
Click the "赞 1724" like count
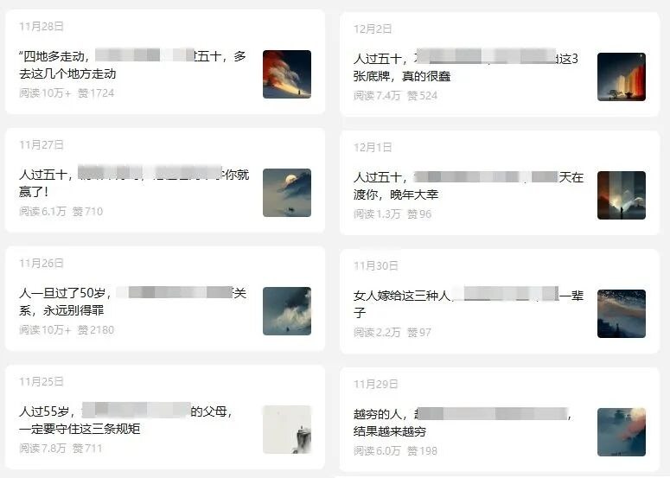tap(96, 92)
